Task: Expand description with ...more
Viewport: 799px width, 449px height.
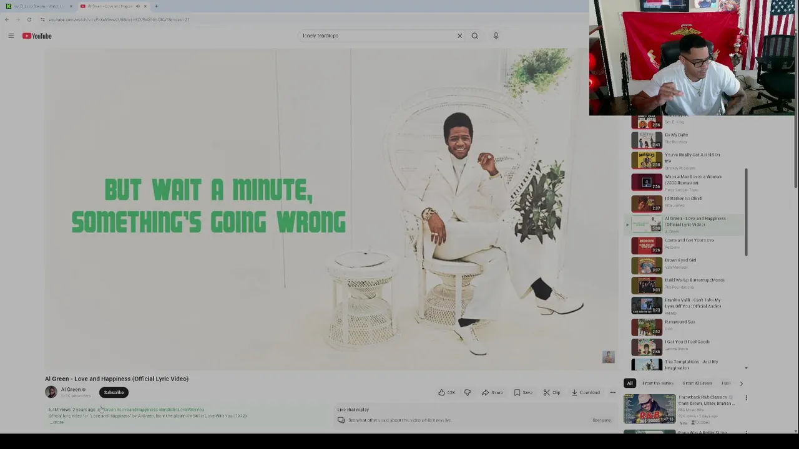Action: (x=56, y=422)
